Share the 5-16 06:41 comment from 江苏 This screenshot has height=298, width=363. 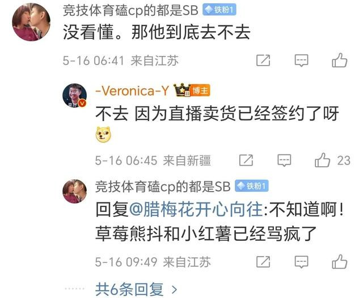263,61
